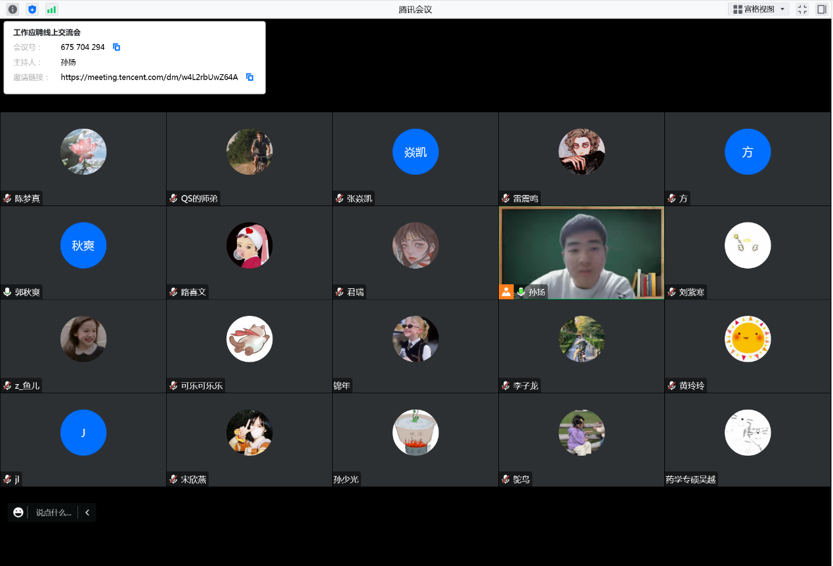Image resolution: width=833 pixels, height=566 pixels.
Task: Click the 说点什么... chat input
Action: pos(53,512)
